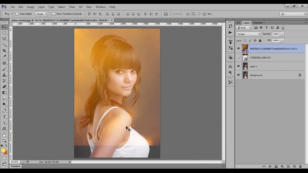The width and height of the screenshot is (308, 173).
Task: Set the foreground color swatch
Action: coord(3,150)
